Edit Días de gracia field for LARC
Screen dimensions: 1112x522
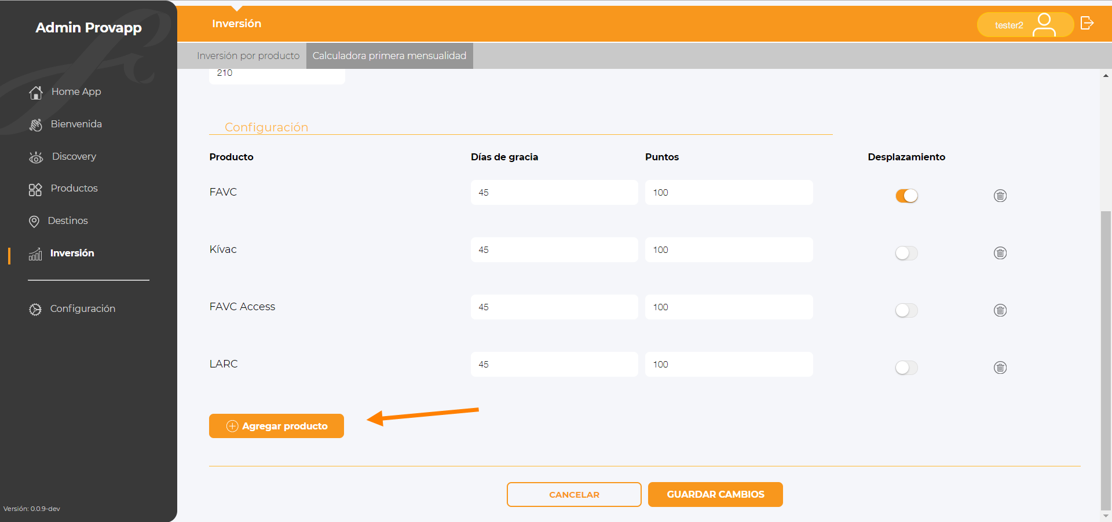coord(554,364)
